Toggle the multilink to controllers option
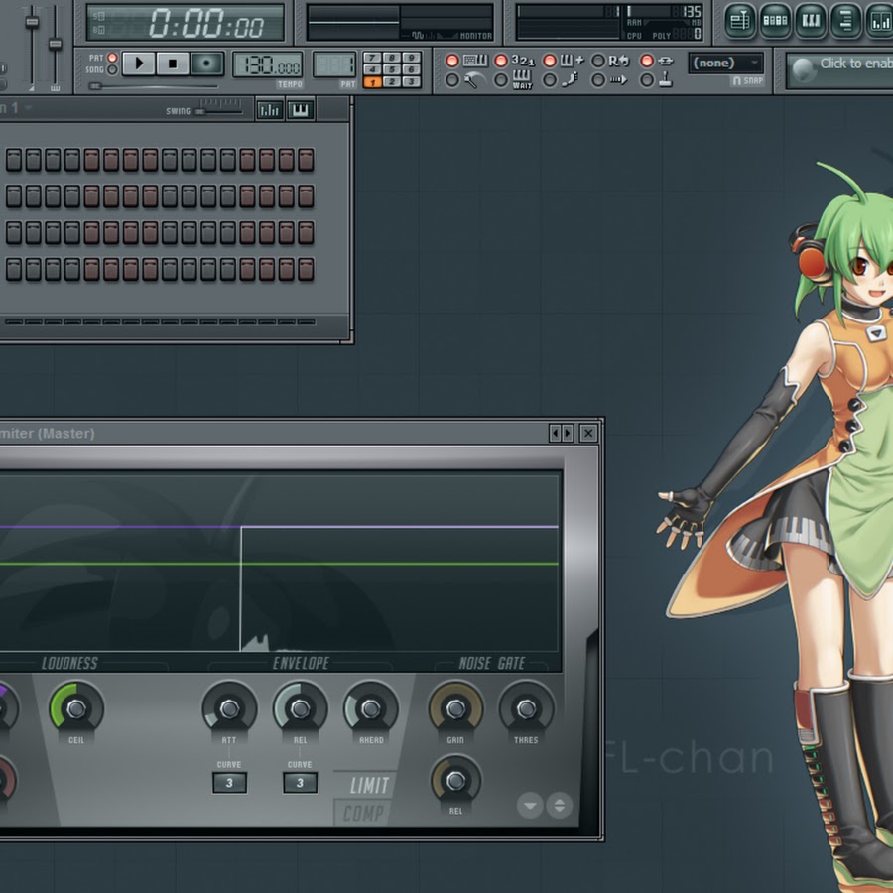The width and height of the screenshot is (893, 893). pos(647,61)
